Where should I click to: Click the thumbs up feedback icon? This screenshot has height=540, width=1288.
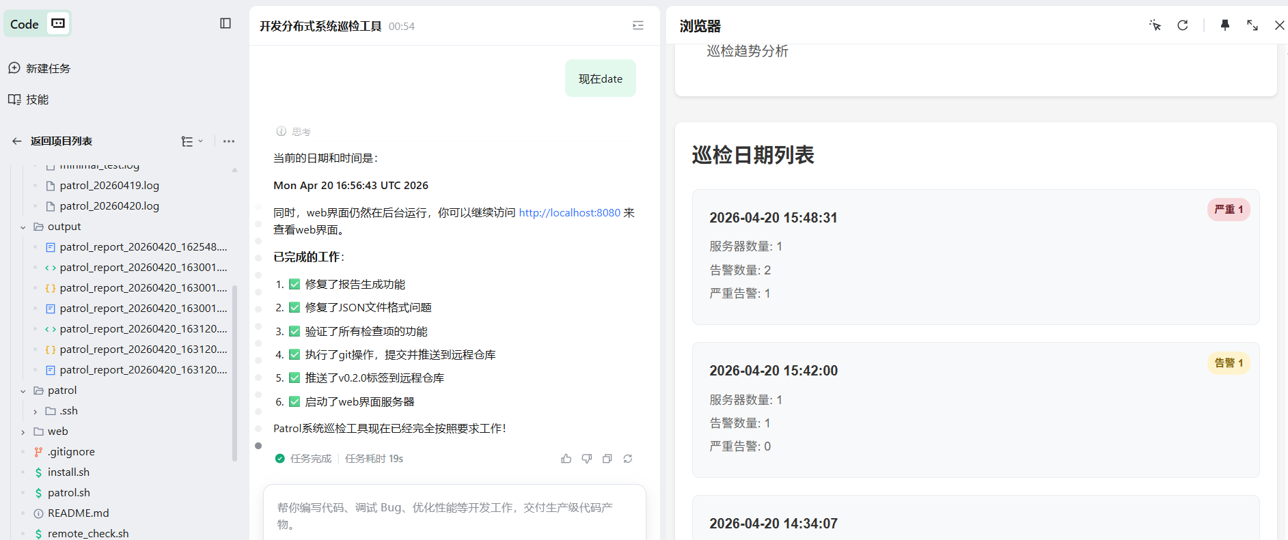click(x=566, y=459)
